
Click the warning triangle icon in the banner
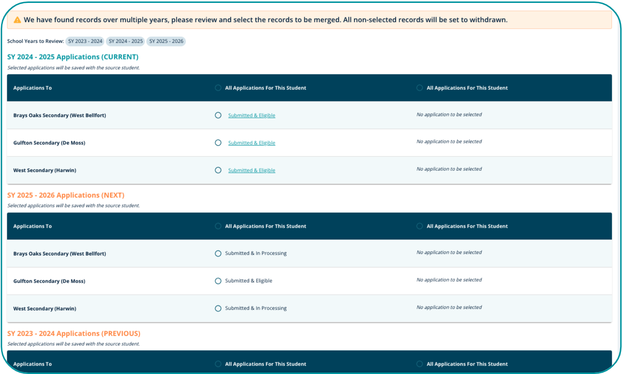pos(17,20)
